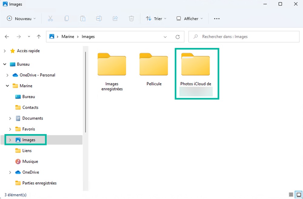303x199 pixels.
Task: Open the three-dot more options menu
Action: coord(217,19)
